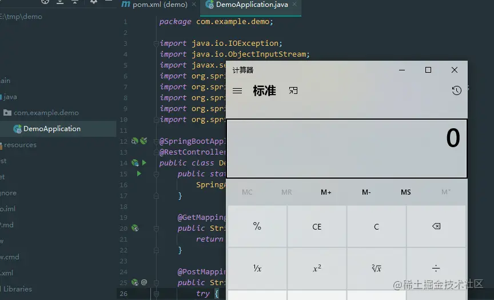
Task: Click the Spring gutter search icon on line 12
Action: pos(134,141)
